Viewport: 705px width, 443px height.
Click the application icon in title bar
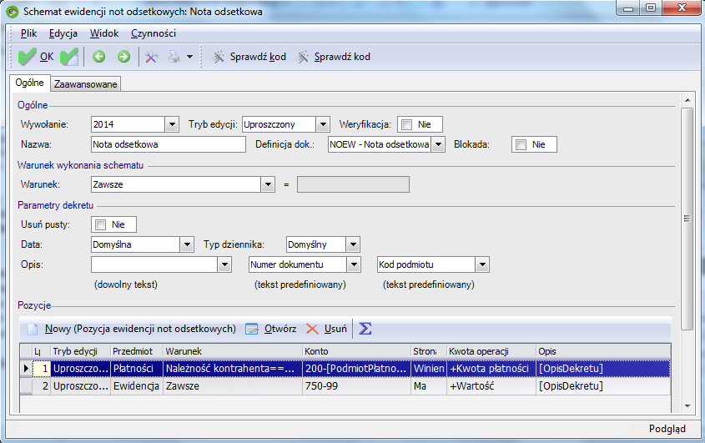tap(13, 12)
